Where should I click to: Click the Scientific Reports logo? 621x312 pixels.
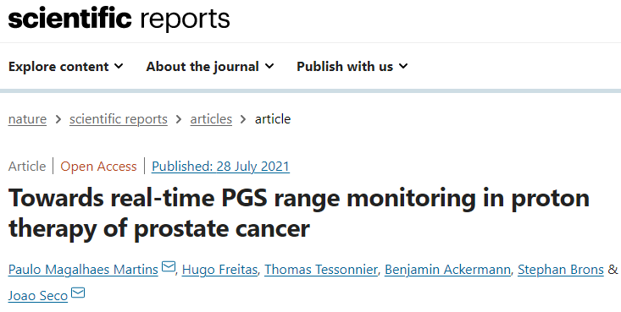(119, 19)
